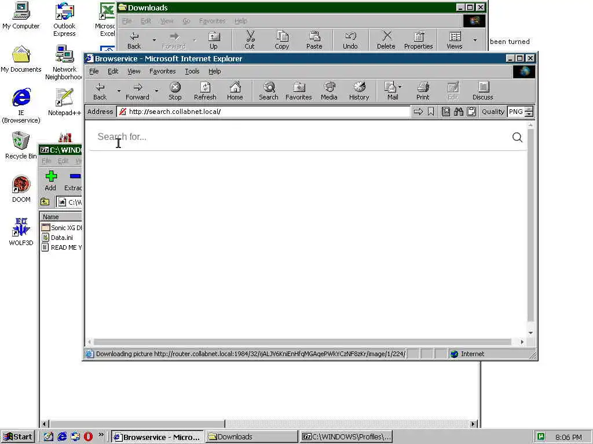Switch to the C:\WINDOWS\Profiles taskbar button
The width and height of the screenshot is (593, 444).
pos(346,437)
